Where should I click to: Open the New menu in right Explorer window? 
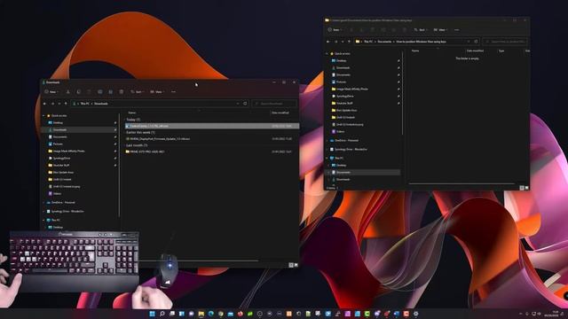point(334,30)
